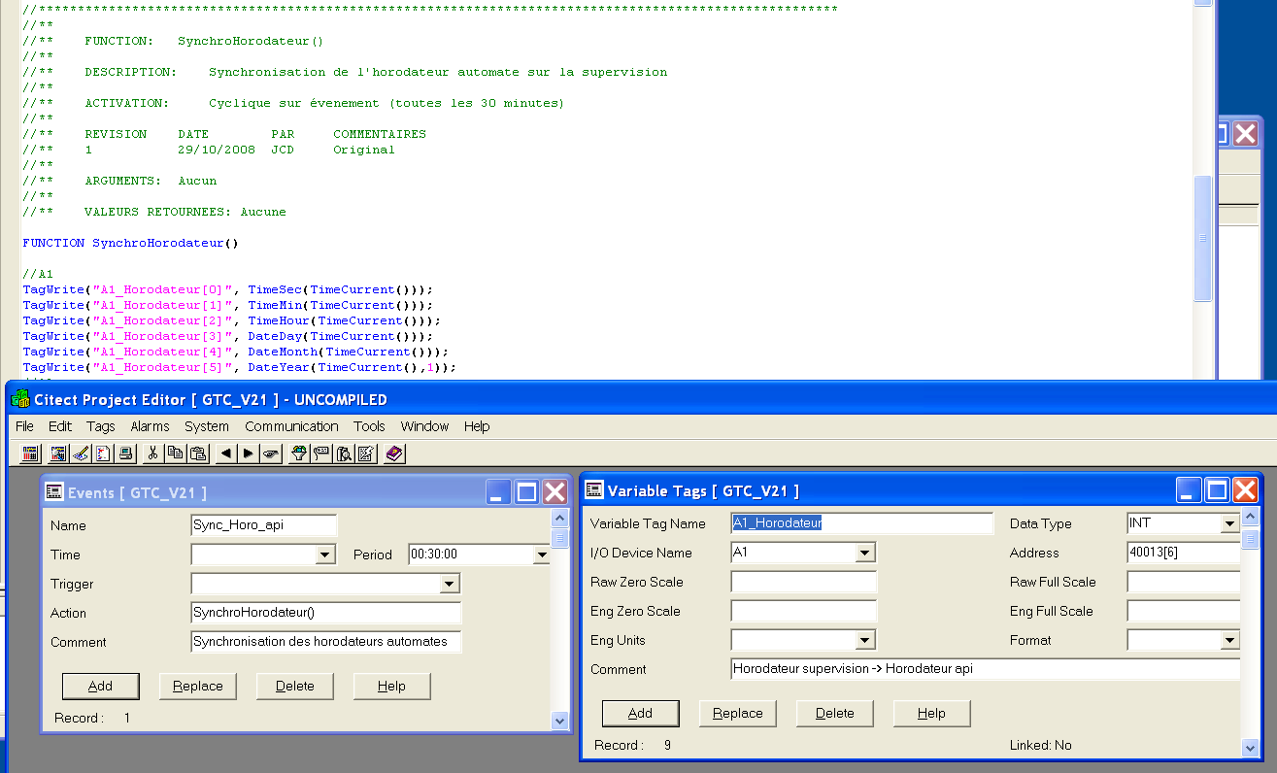Go to previous record with left arrow
The height and width of the screenshot is (773, 1277).
coord(225,454)
